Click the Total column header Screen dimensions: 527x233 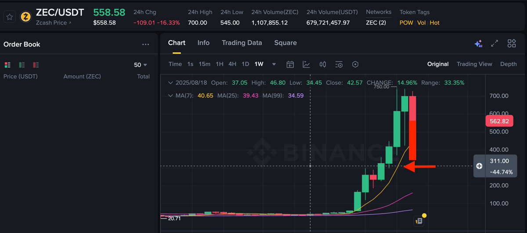pyautogui.click(x=143, y=76)
